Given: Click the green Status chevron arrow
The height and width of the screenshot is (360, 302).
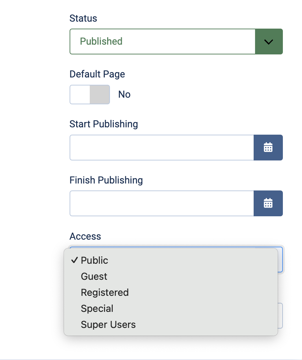Looking at the screenshot, I should tap(269, 42).
